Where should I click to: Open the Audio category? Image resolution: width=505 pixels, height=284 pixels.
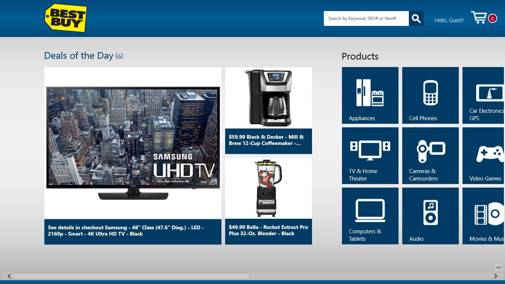click(x=430, y=216)
